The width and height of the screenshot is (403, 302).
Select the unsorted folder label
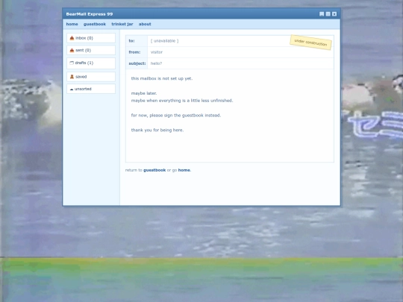tap(83, 89)
